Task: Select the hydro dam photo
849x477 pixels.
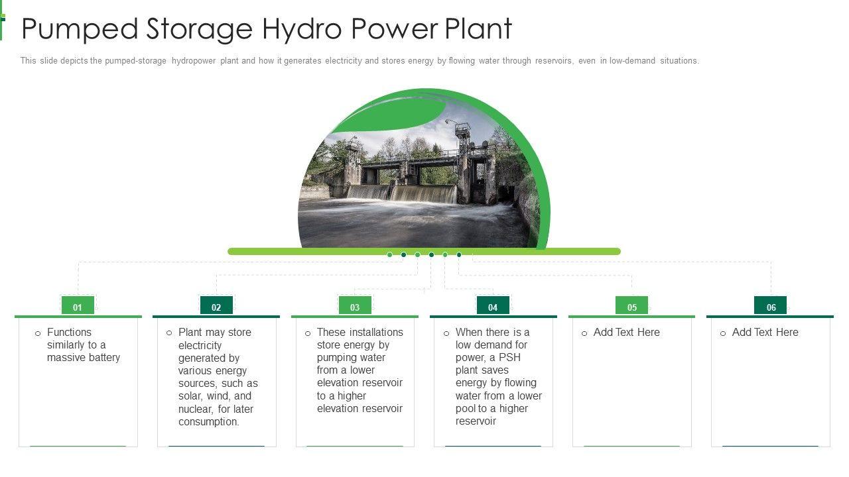Action: pos(418,192)
